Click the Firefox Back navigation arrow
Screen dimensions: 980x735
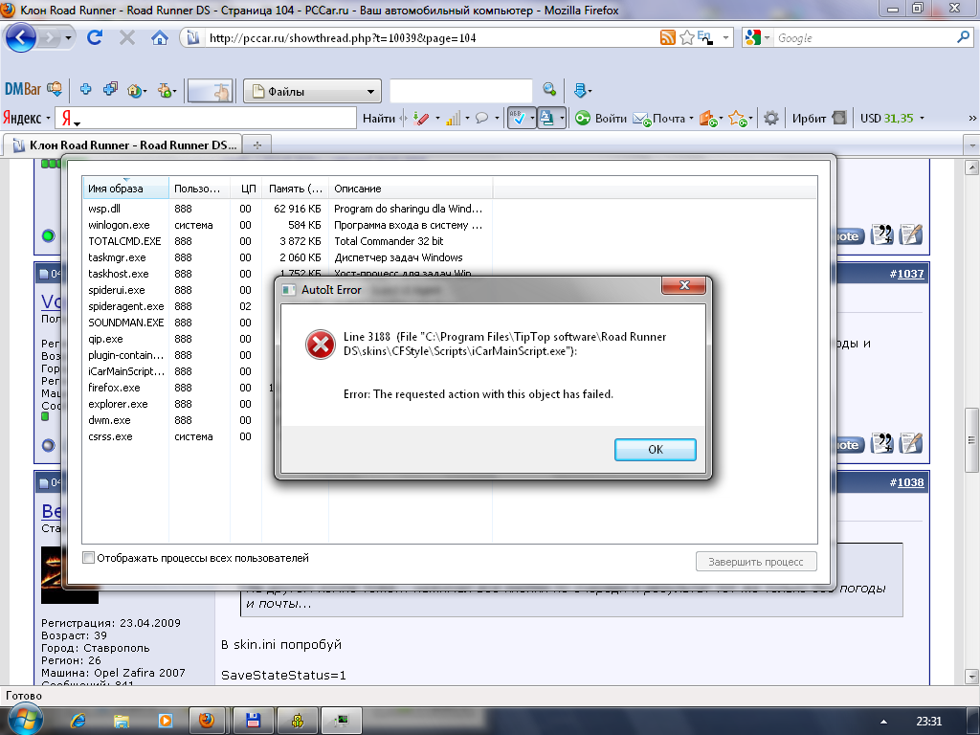tap(22, 38)
